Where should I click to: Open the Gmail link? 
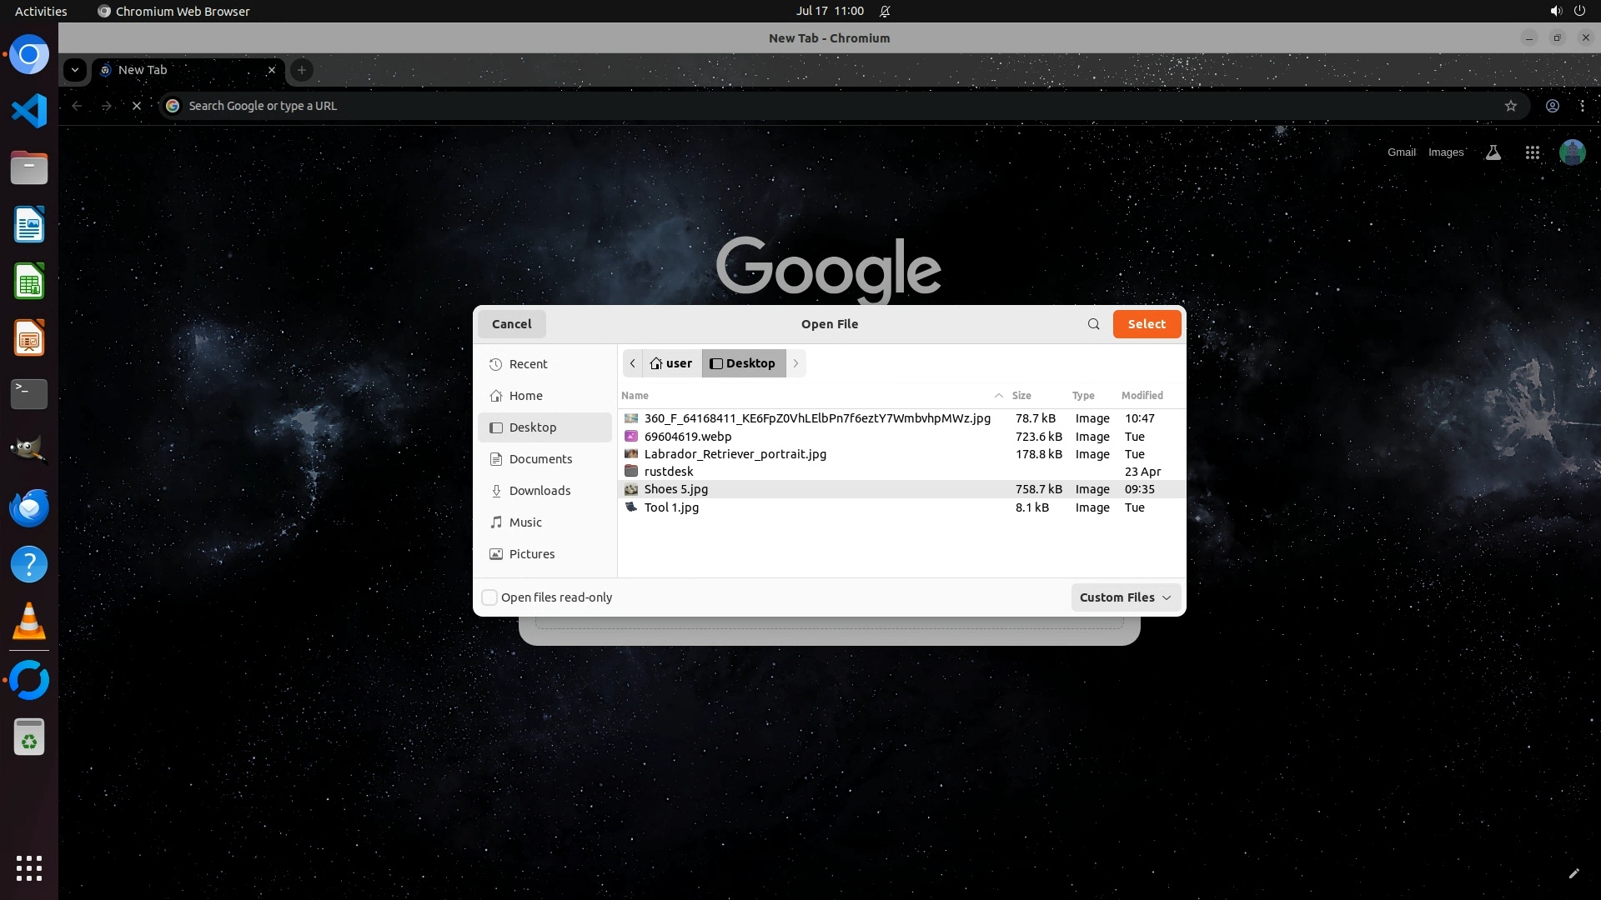[x=1401, y=152]
